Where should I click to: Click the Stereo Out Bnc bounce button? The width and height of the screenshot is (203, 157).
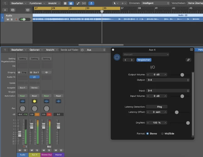tap(49, 147)
